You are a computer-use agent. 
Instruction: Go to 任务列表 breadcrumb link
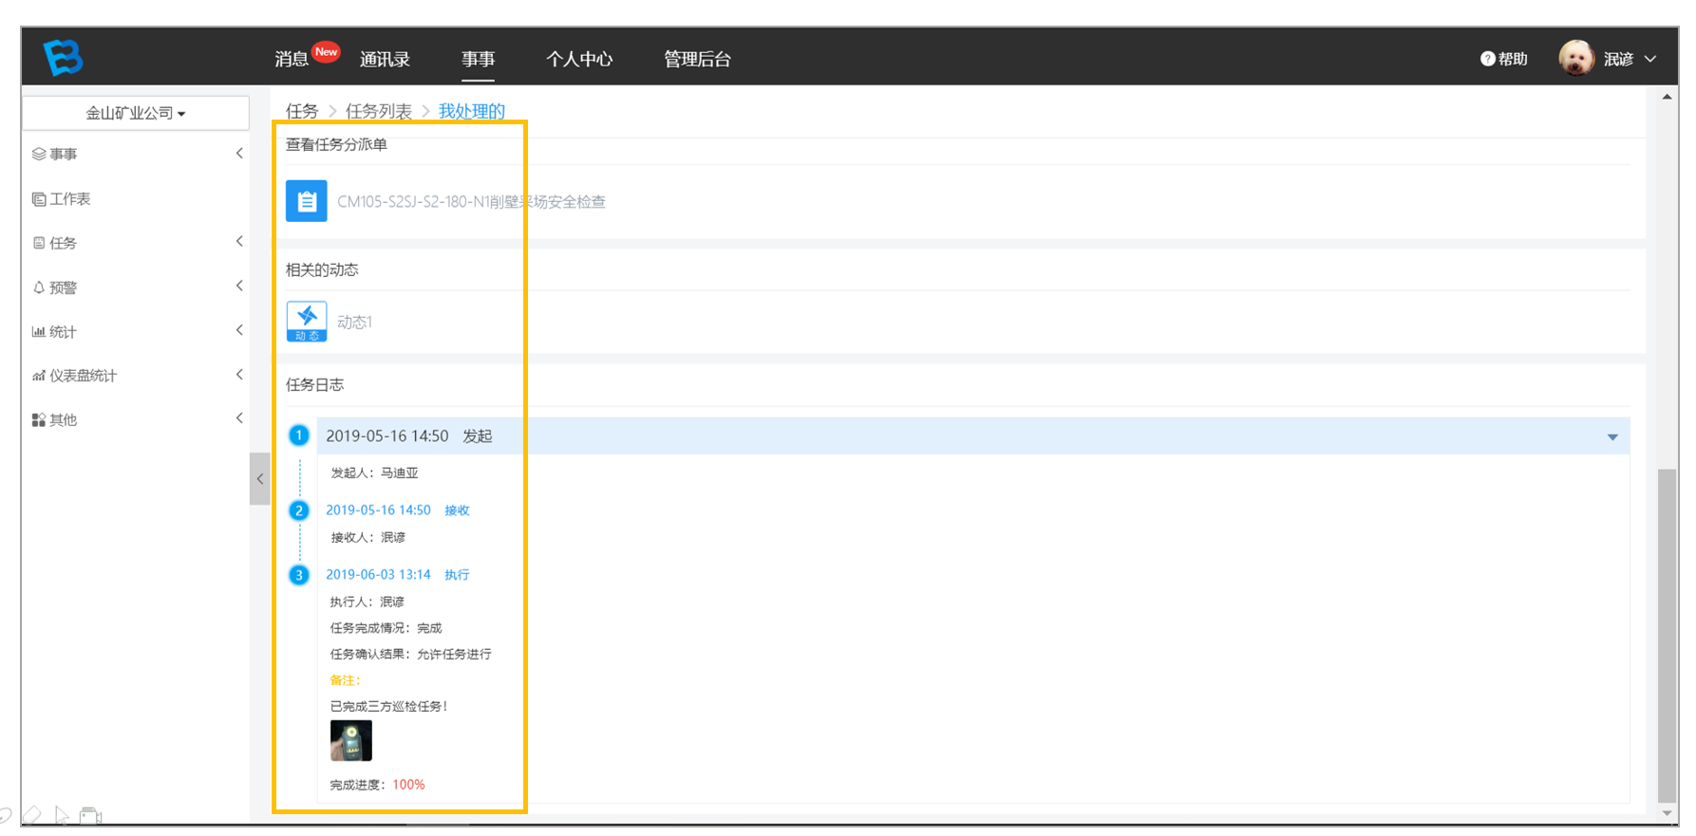[x=378, y=111]
